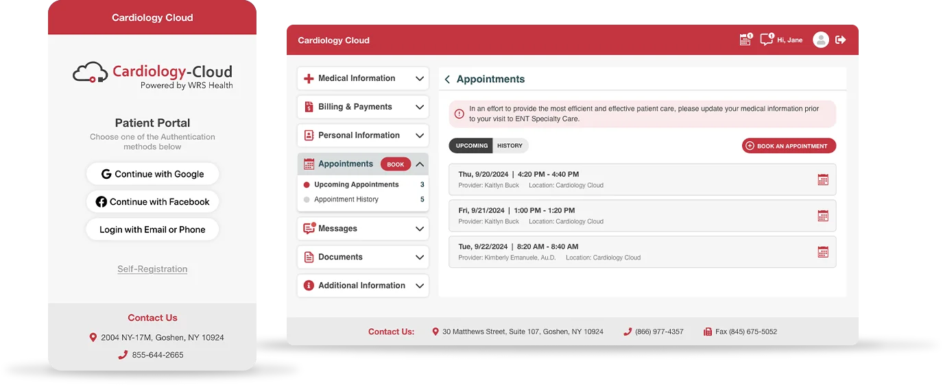
Task: Open the chat messages icon in header
Action: point(766,40)
